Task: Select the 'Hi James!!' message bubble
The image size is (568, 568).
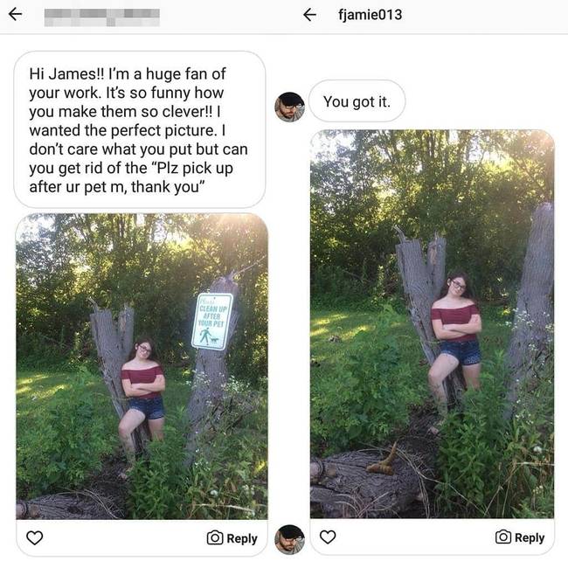Action: click(140, 129)
